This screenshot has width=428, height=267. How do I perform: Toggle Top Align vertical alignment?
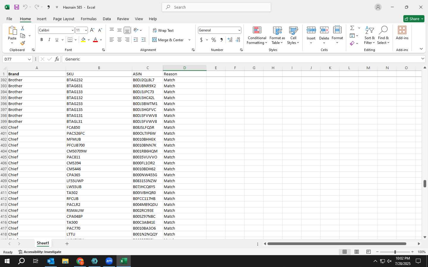[112, 30]
